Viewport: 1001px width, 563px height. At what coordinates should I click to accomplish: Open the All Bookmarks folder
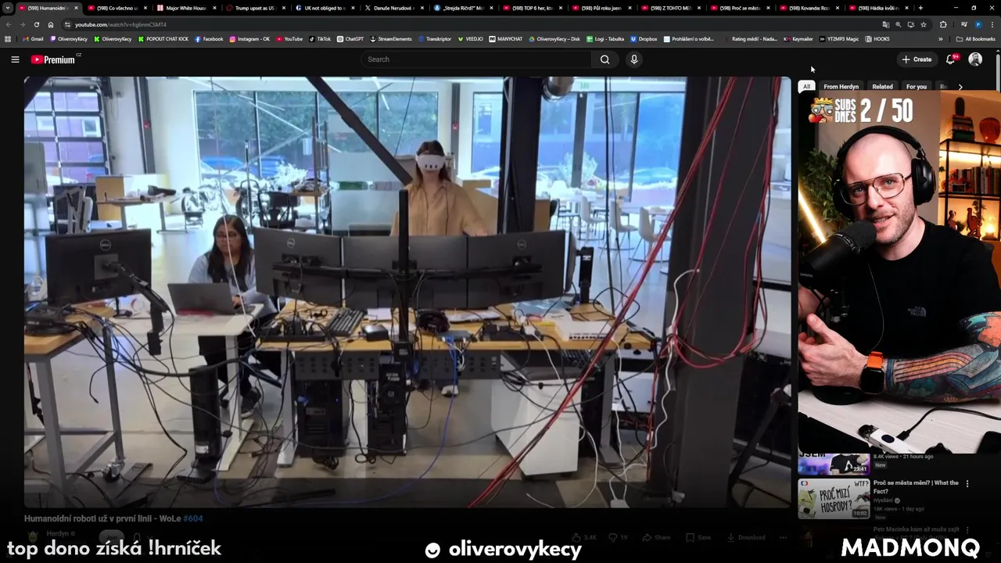tap(976, 38)
